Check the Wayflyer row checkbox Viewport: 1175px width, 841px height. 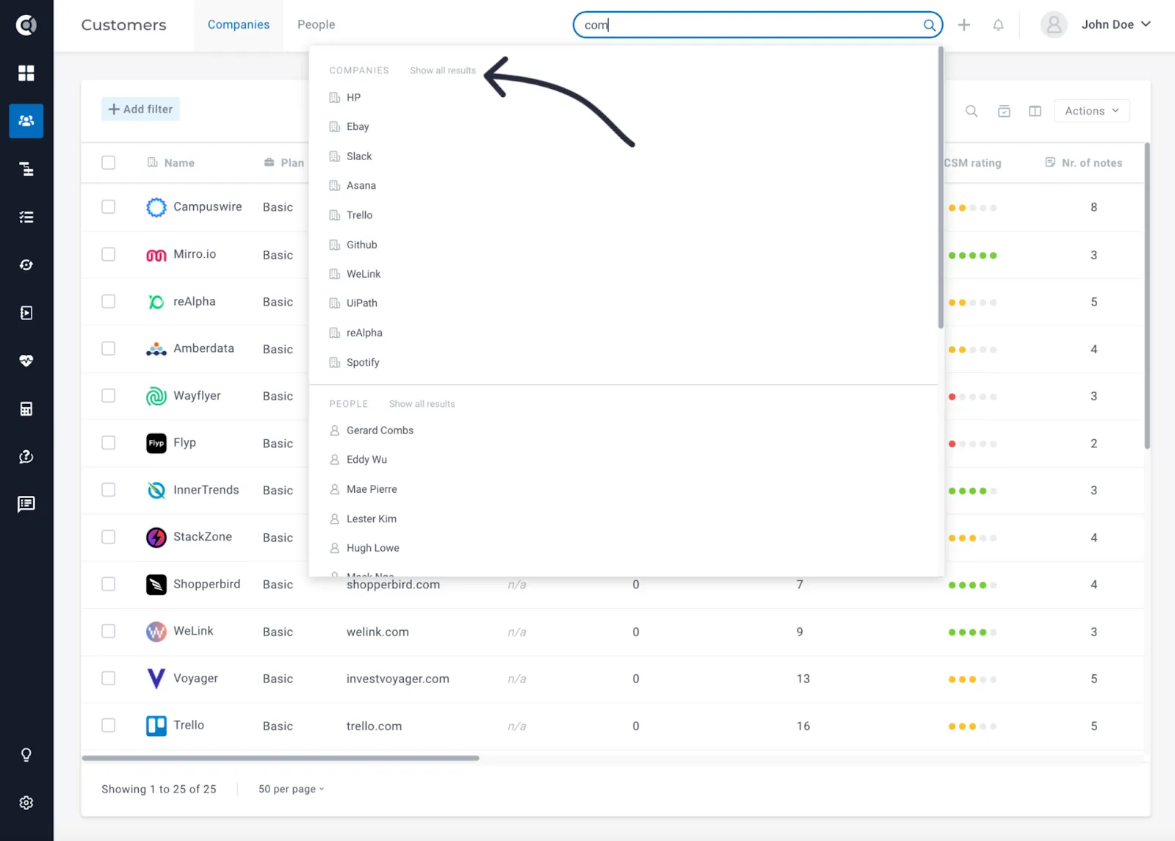pyautogui.click(x=109, y=396)
